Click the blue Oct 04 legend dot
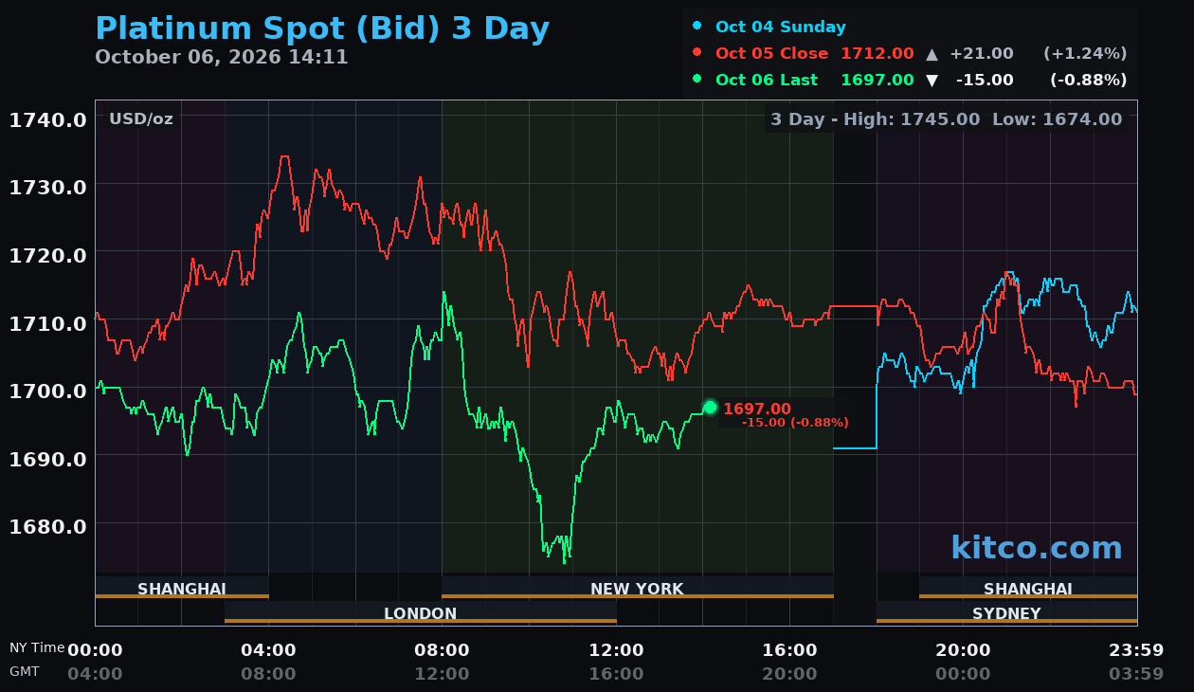The image size is (1194, 692). pyautogui.click(x=697, y=26)
